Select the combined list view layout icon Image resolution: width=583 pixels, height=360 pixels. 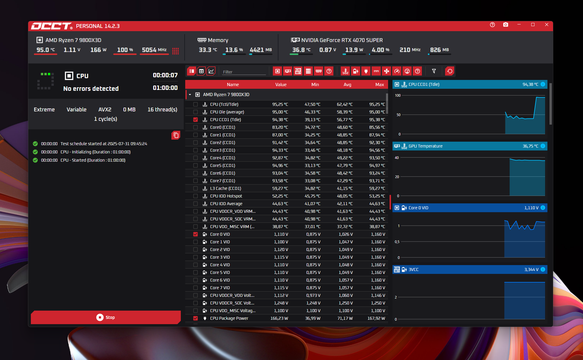[x=191, y=71]
